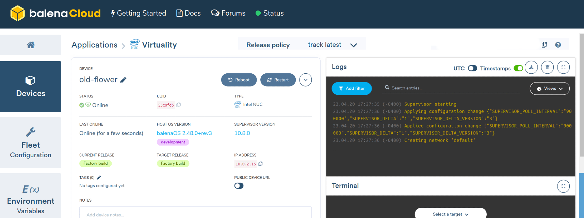Click the pencil icon to rename old-flower
This screenshot has height=218, width=584.
[123, 80]
